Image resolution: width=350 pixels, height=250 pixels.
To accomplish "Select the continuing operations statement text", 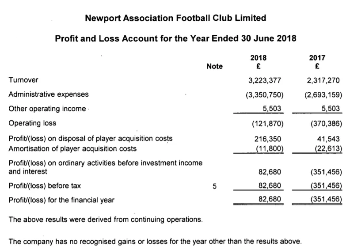I will [106, 220].
